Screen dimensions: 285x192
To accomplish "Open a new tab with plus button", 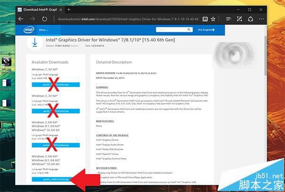I will click(x=69, y=9).
